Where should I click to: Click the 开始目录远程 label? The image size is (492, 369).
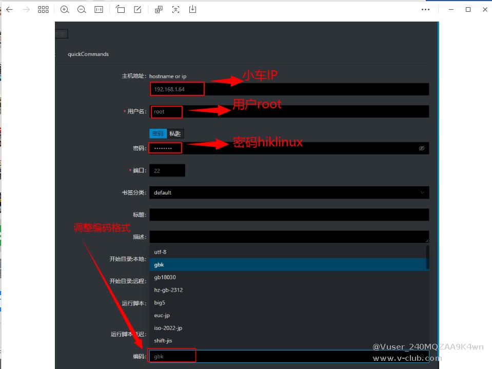pos(128,281)
